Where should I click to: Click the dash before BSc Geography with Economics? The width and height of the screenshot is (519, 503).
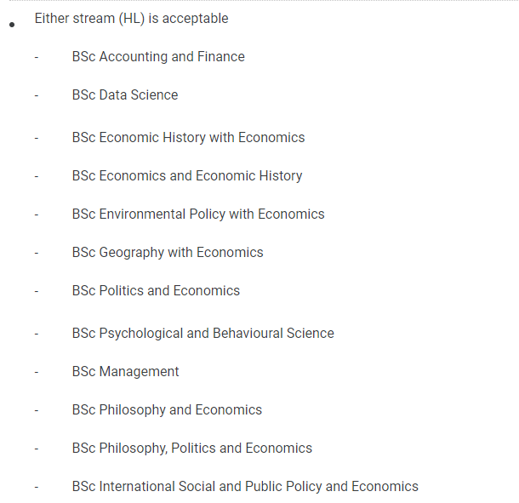pos(37,254)
